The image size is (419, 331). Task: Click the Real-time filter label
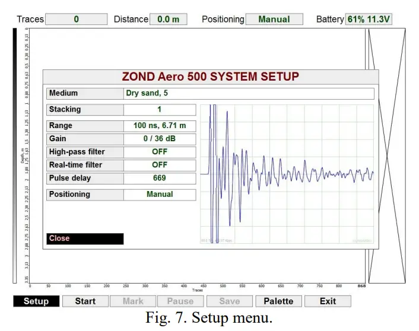(x=85, y=165)
